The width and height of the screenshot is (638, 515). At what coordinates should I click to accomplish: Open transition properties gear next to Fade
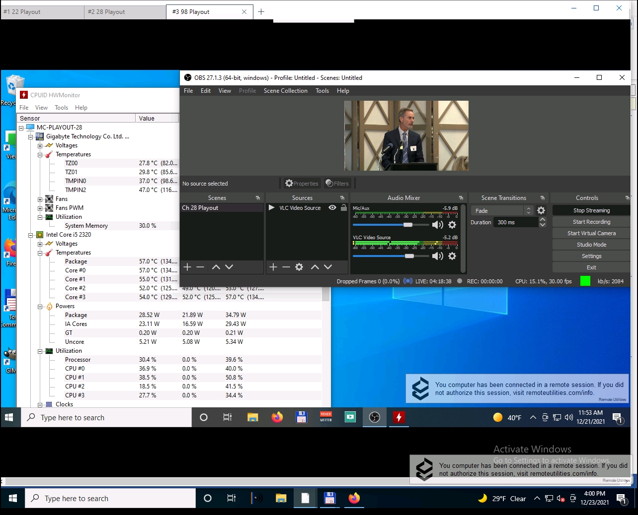click(541, 210)
